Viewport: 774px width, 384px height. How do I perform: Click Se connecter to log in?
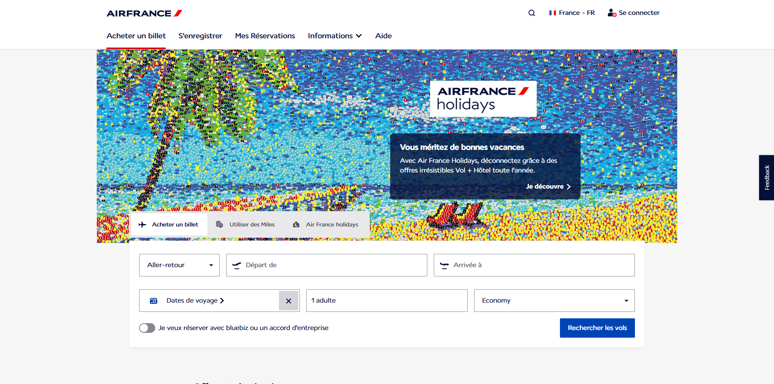pyautogui.click(x=634, y=13)
